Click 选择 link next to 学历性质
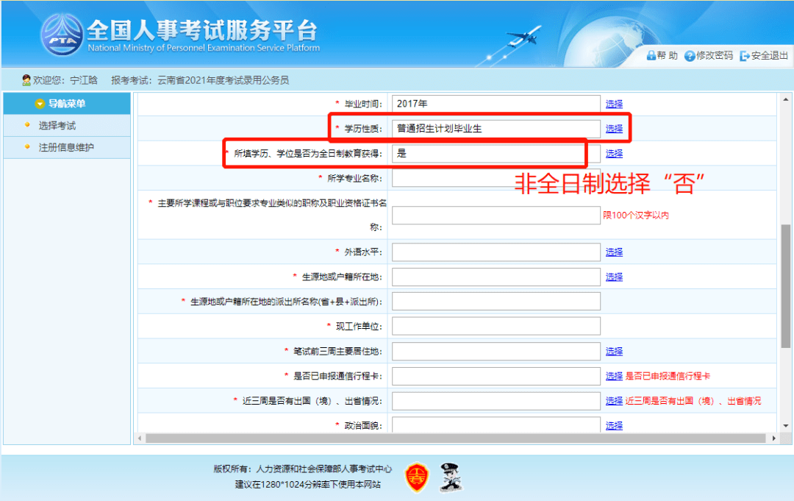Image resolution: width=794 pixels, height=501 pixels. pyautogui.click(x=614, y=129)
